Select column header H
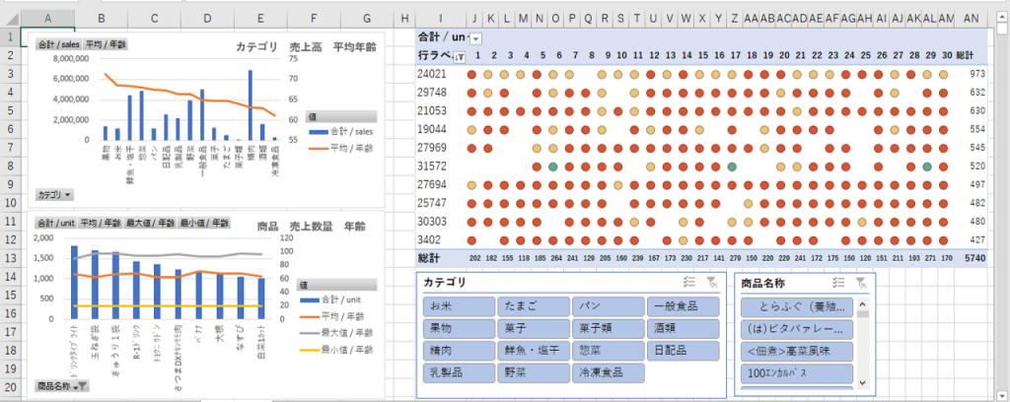1010x402 pixels. pos(403,20)
